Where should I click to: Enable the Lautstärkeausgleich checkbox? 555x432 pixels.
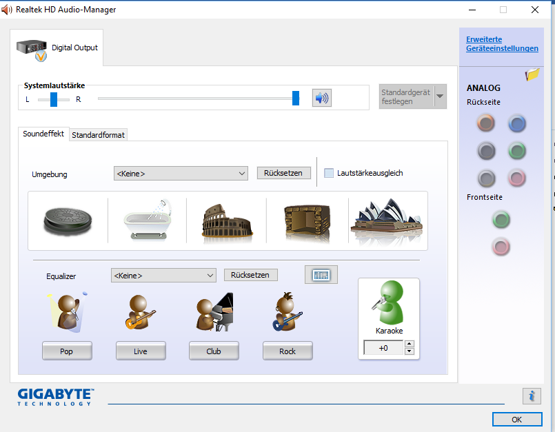pyautogui.click(x=329, y=173)
